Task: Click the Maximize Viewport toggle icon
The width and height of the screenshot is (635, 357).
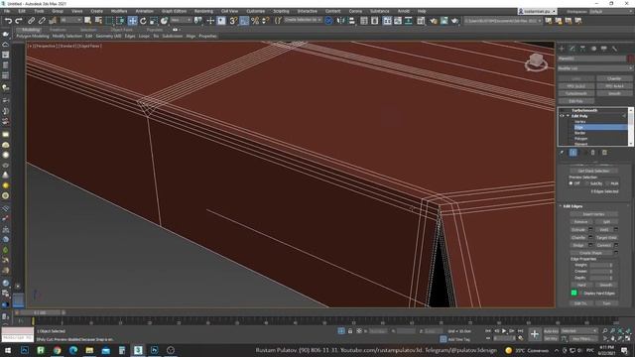Action: (x=628, y=338)
